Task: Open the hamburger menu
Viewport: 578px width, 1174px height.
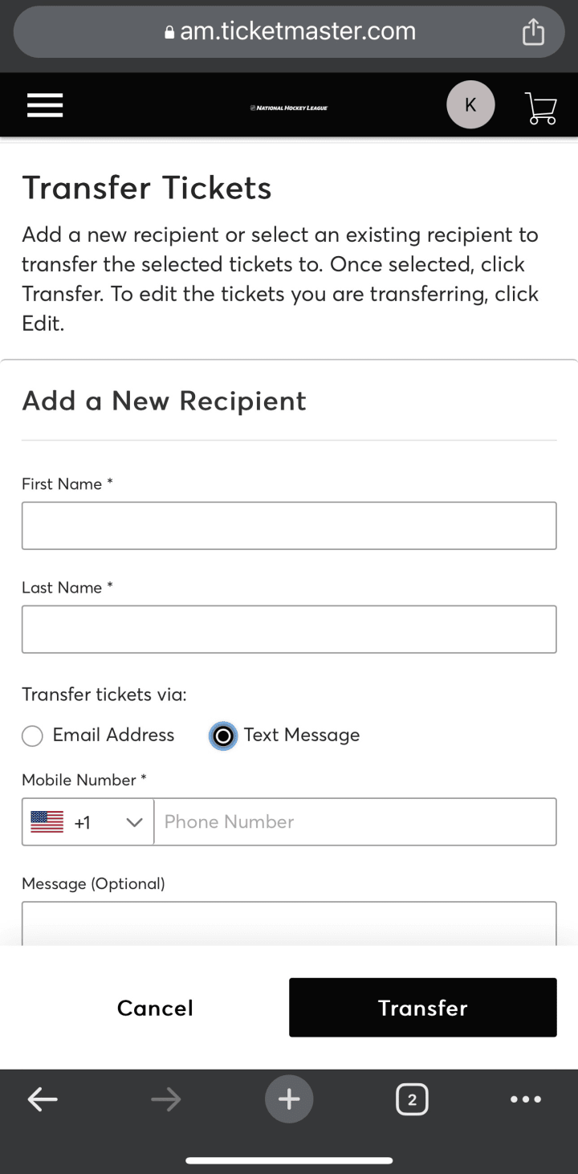Action: pos(45,105)
